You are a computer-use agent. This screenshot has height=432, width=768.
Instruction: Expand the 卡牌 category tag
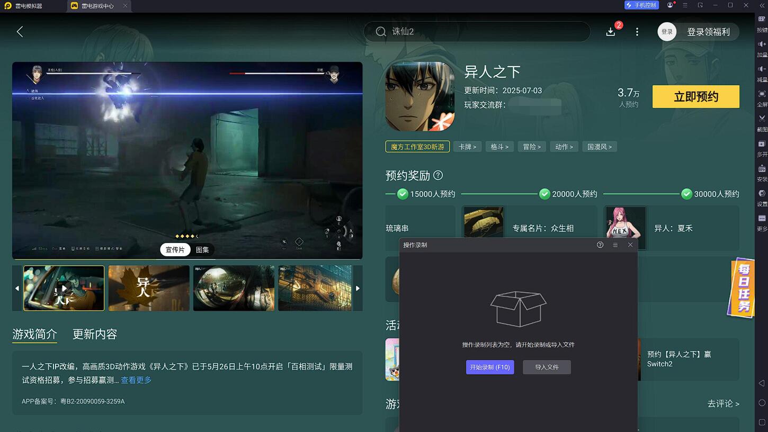pyautogui.click(x=467, y=147)
